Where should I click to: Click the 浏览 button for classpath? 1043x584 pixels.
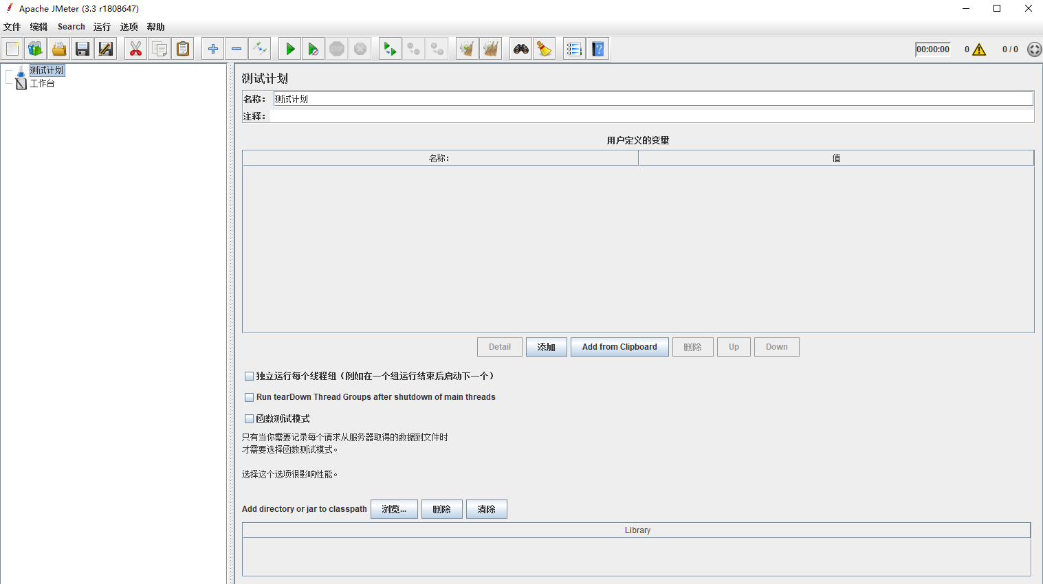(x=393, y=508)
